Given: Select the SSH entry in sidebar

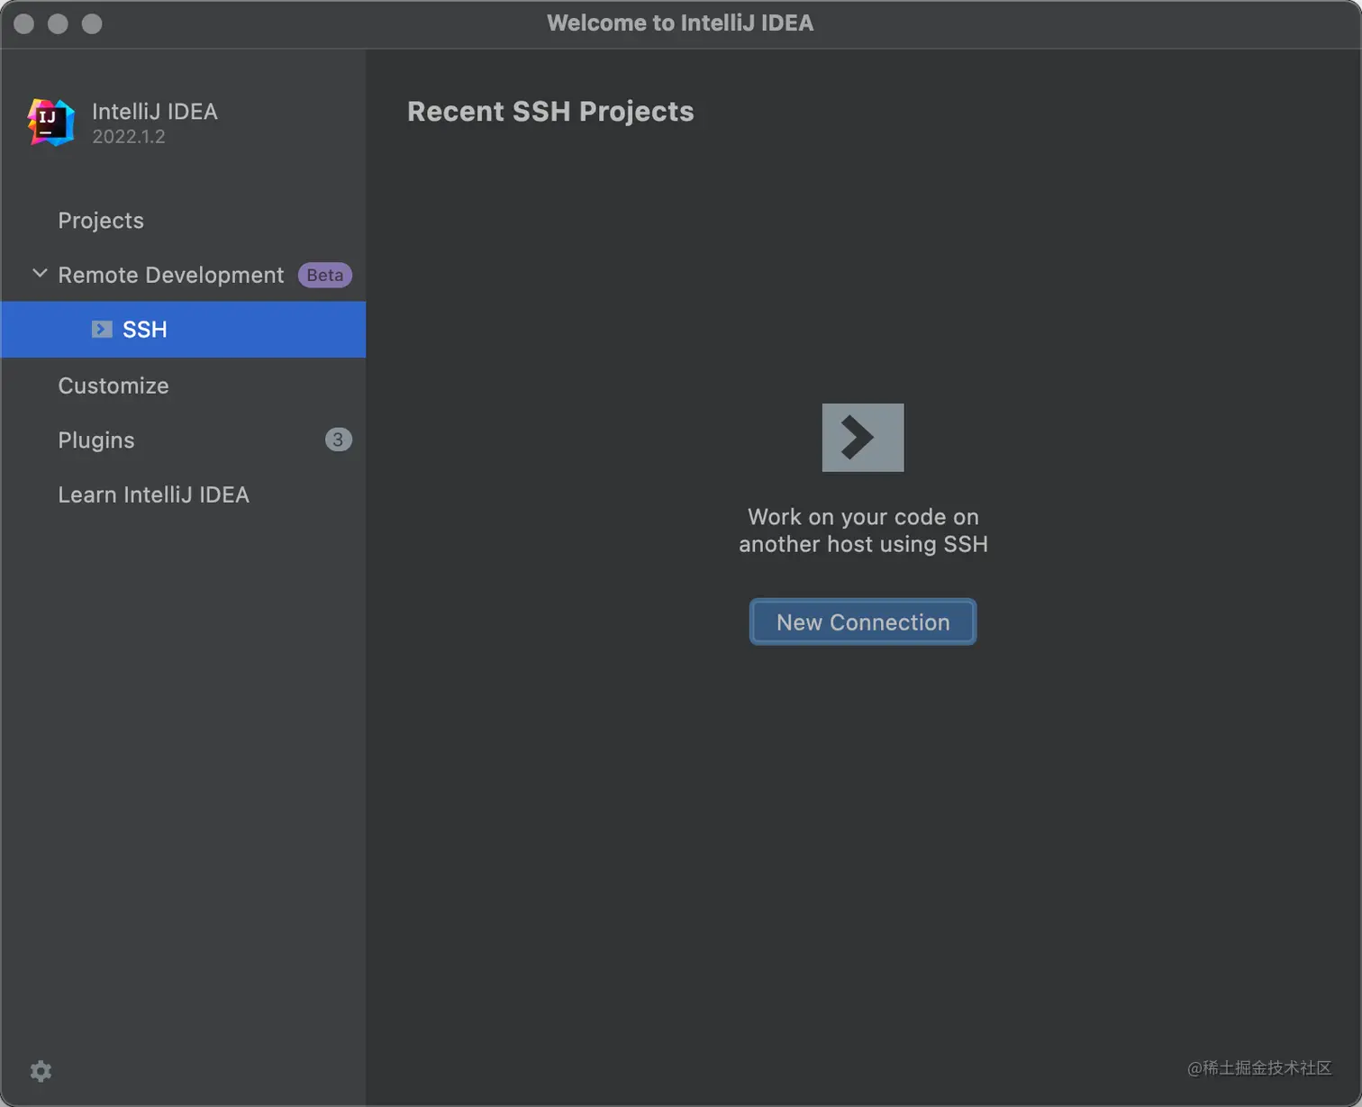Looking at the screenshot, I should (145, 330).
